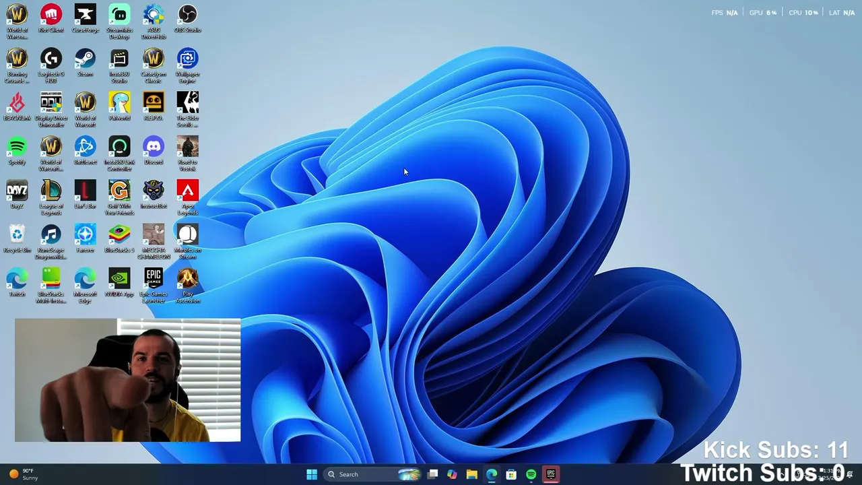The width and height of the screenshot is (862, 485).
Task: Click the Logitech G HUB icon
Action: tap(51, 66)
